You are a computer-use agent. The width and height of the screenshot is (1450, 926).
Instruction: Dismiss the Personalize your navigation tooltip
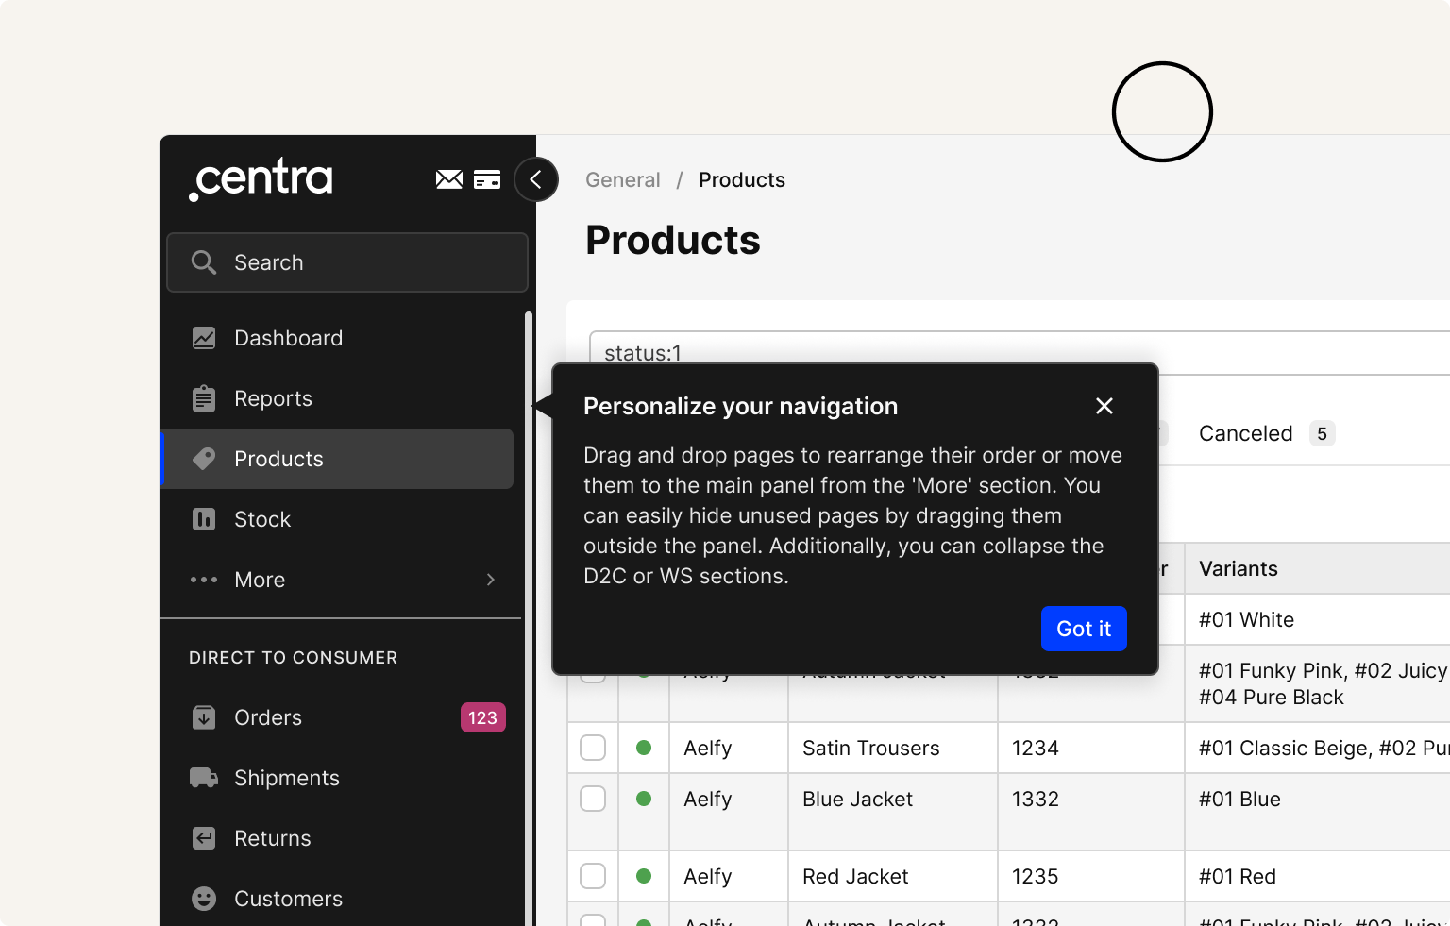pyautogui.click(x=1104, y=406)
